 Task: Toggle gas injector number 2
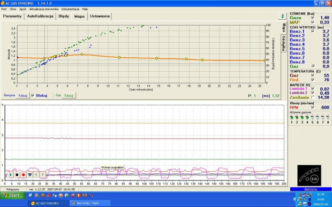297,117
